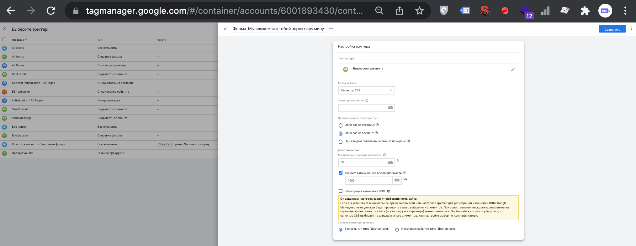
Task: Click the Видимость элемента eye icon
Action: point(346,69)
